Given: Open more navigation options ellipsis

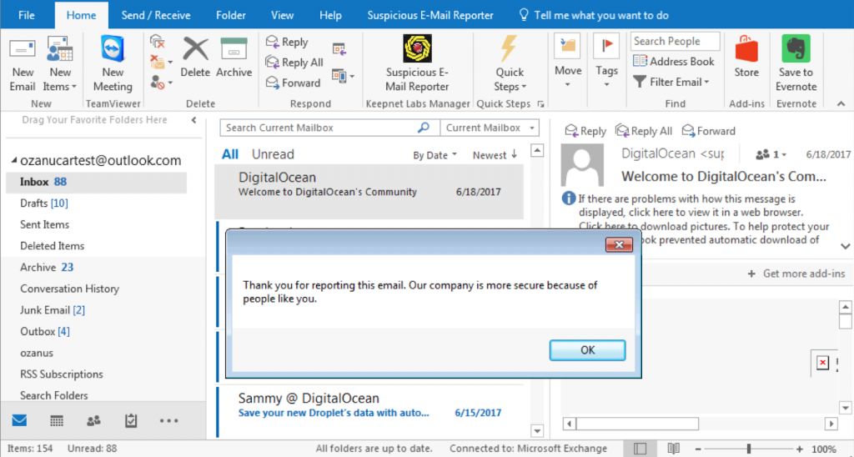Looking at the screenshot, I should 168,420.
